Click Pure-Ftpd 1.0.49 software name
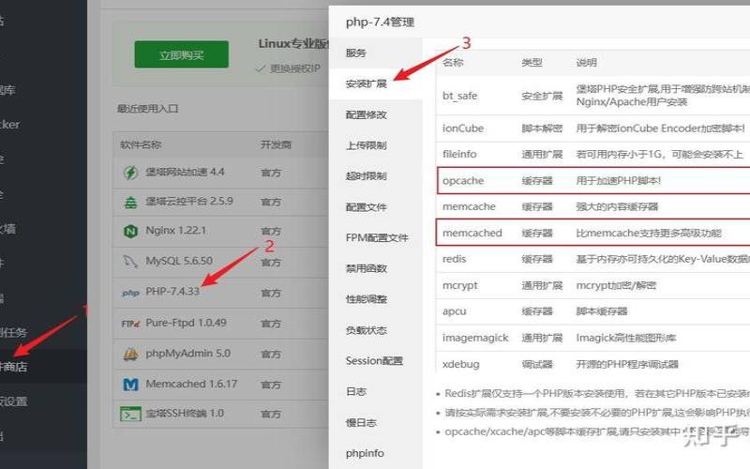Screen dimensions: 750x469 click(186, 323)
